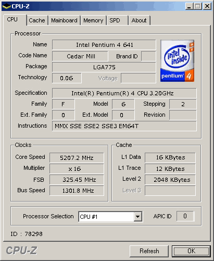Click the Intel Inside Pentium 4 logo

coord(177,61)
